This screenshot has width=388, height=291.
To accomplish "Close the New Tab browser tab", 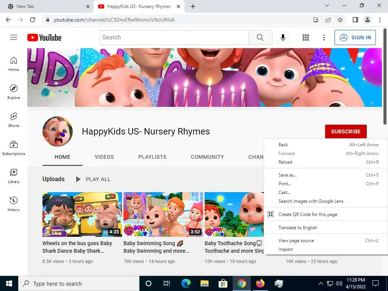I will 88,6.
